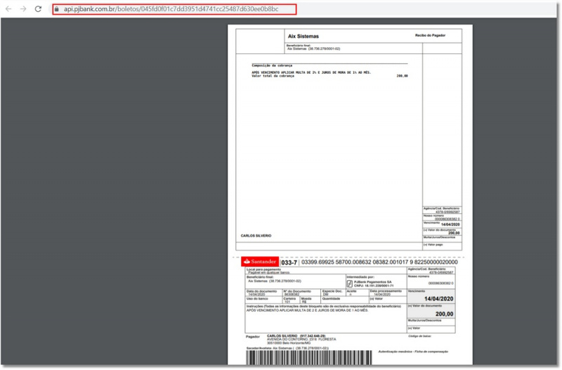Screen dimensions: 562x370
Task: Reload the boleto page
Action: 38,9
